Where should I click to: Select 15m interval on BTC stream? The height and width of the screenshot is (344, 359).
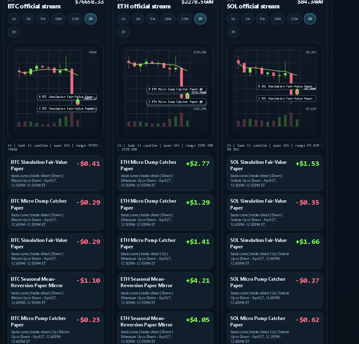coord(75,19)
